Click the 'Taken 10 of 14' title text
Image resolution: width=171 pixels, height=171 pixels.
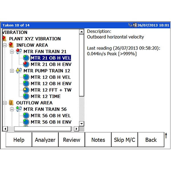pos(16,25)
